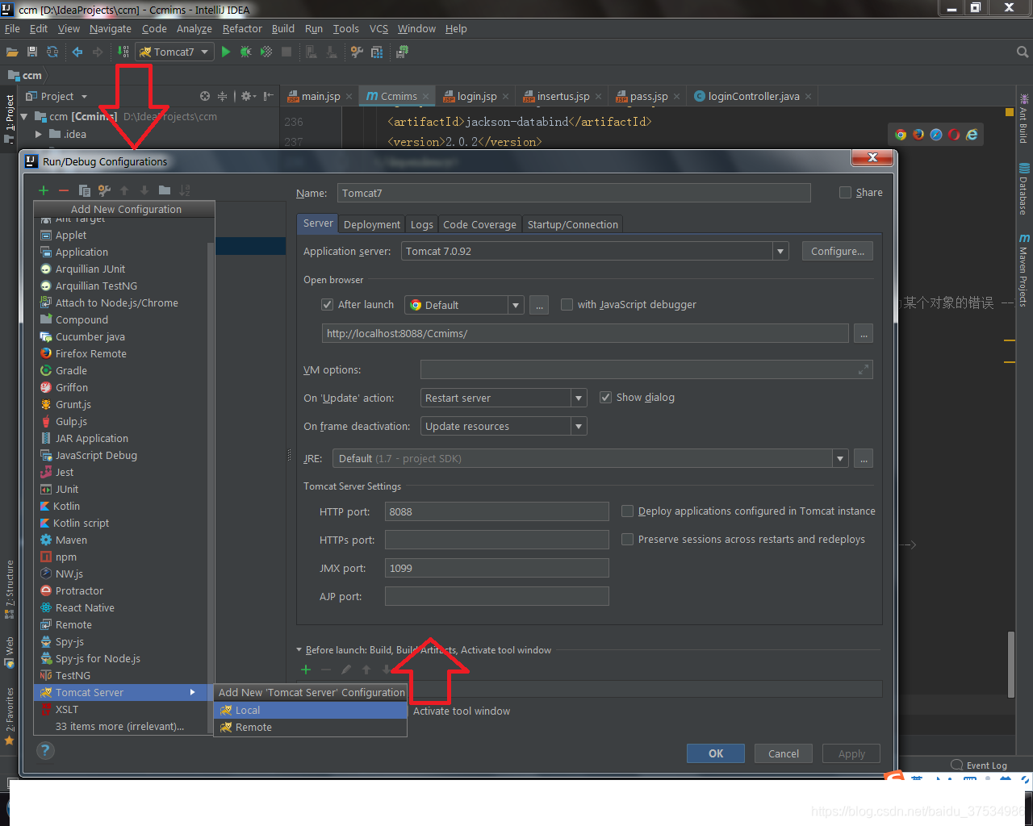Click browse button next to browser dropdown

539,305
